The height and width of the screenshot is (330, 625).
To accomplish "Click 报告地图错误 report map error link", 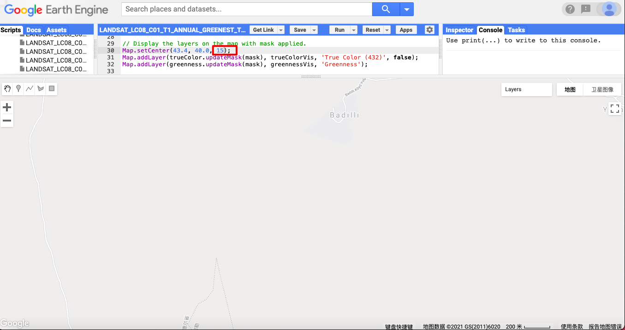I will coord(605,327).
